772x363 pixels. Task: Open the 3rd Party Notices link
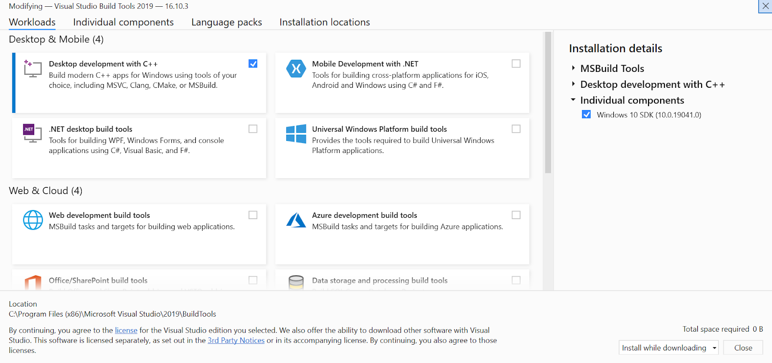pyautogui.click(x=236, y=340)
